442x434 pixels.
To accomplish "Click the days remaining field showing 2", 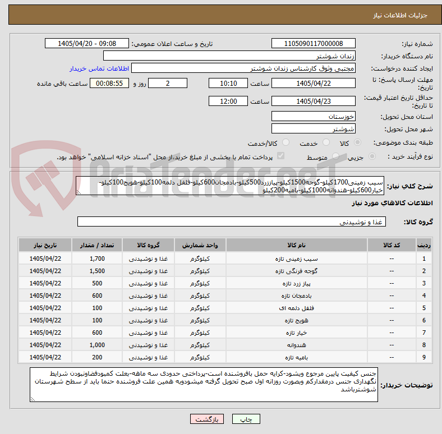I will pyautogui.click(x=168, y=83).
